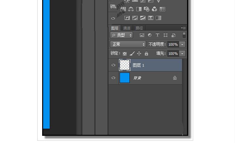Lock all layer attributes (padlock icon)
The height and width of the screenshot is (143, 235).
point(146,54)
